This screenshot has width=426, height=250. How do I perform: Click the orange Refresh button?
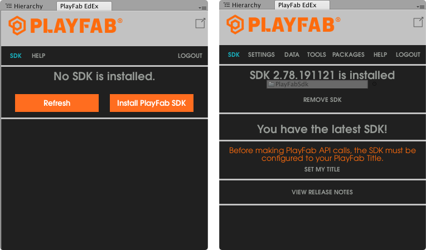pos(57,103)
